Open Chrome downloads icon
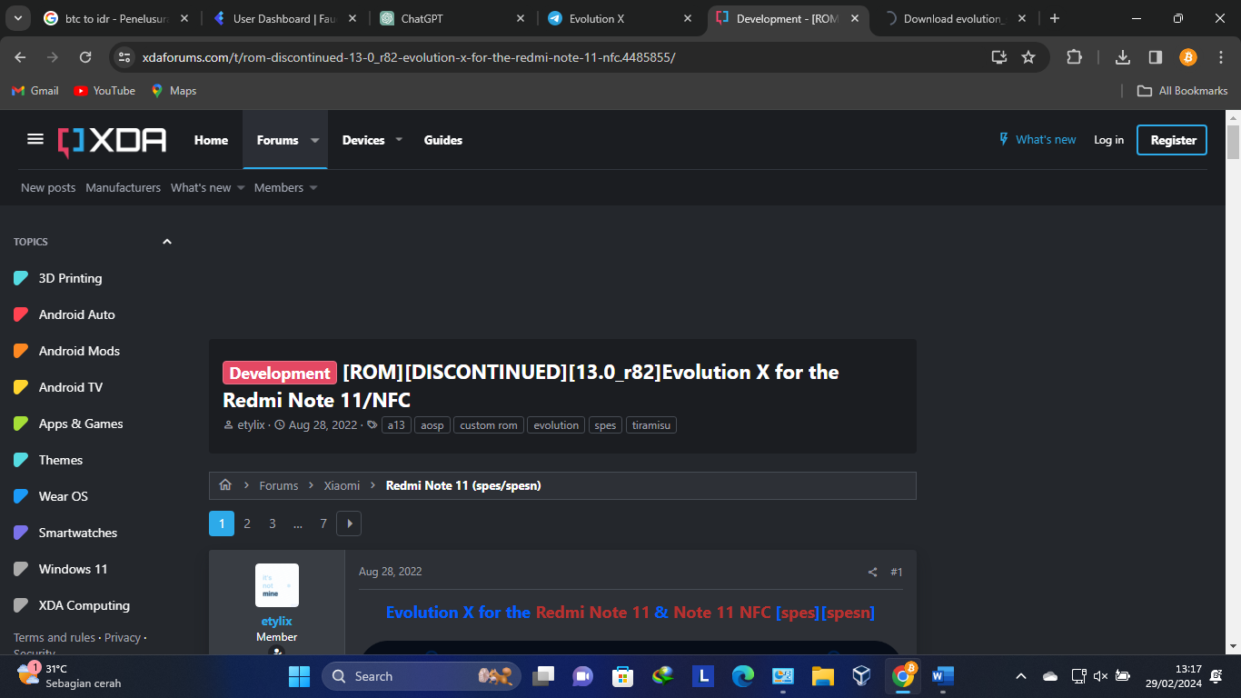1241x698 pixels. 1123,57
